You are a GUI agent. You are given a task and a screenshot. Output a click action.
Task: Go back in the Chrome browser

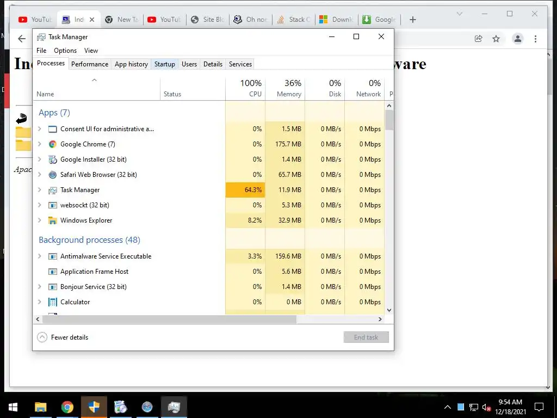(22, 39)
